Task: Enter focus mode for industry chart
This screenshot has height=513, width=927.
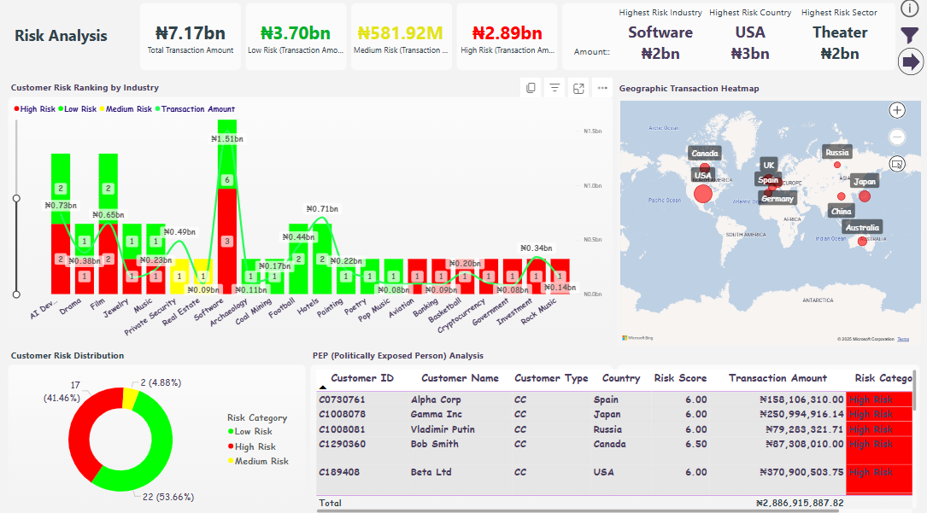Action: [x=578, y=88]
